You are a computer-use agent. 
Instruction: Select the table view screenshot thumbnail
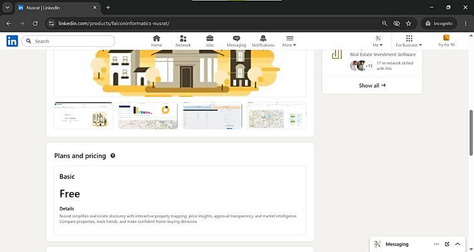[x=212, y=115]
